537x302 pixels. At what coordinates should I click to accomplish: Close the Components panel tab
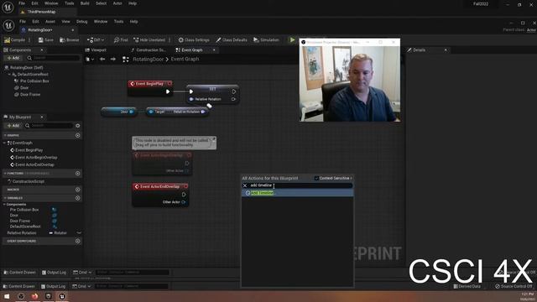42,50
